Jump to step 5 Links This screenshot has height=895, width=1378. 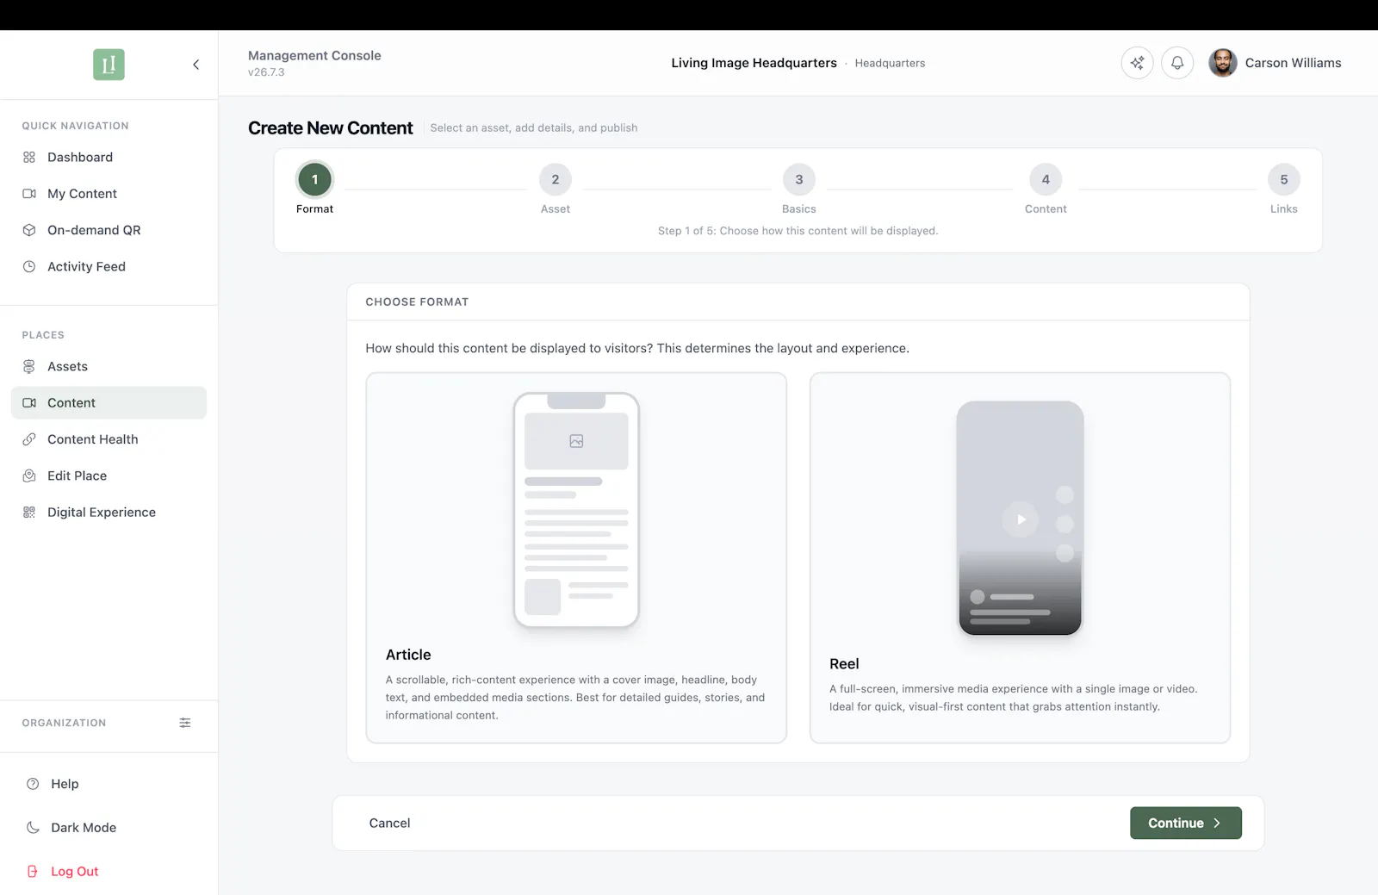coord(1284,179)
